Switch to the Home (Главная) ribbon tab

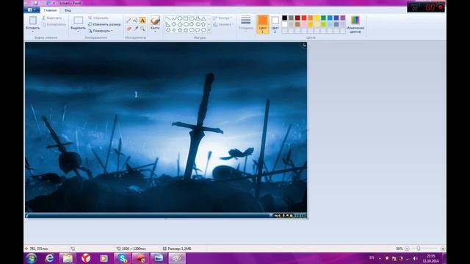(50, 10)
